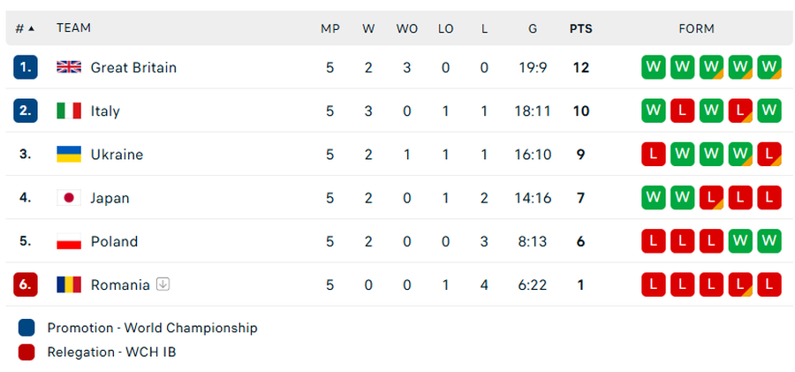Click Romania's red rank 6 badge
The height and width of the screenshot is (372, 795).
click(x=26, y=285)
